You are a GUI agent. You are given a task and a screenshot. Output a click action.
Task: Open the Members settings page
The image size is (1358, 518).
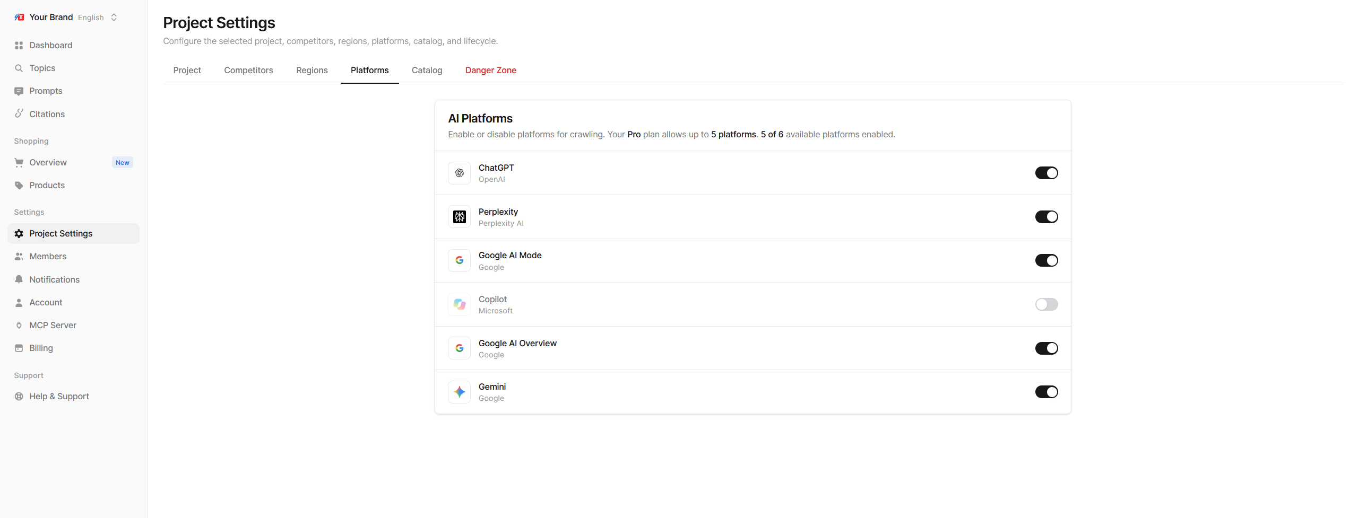(x=73, y=257)
